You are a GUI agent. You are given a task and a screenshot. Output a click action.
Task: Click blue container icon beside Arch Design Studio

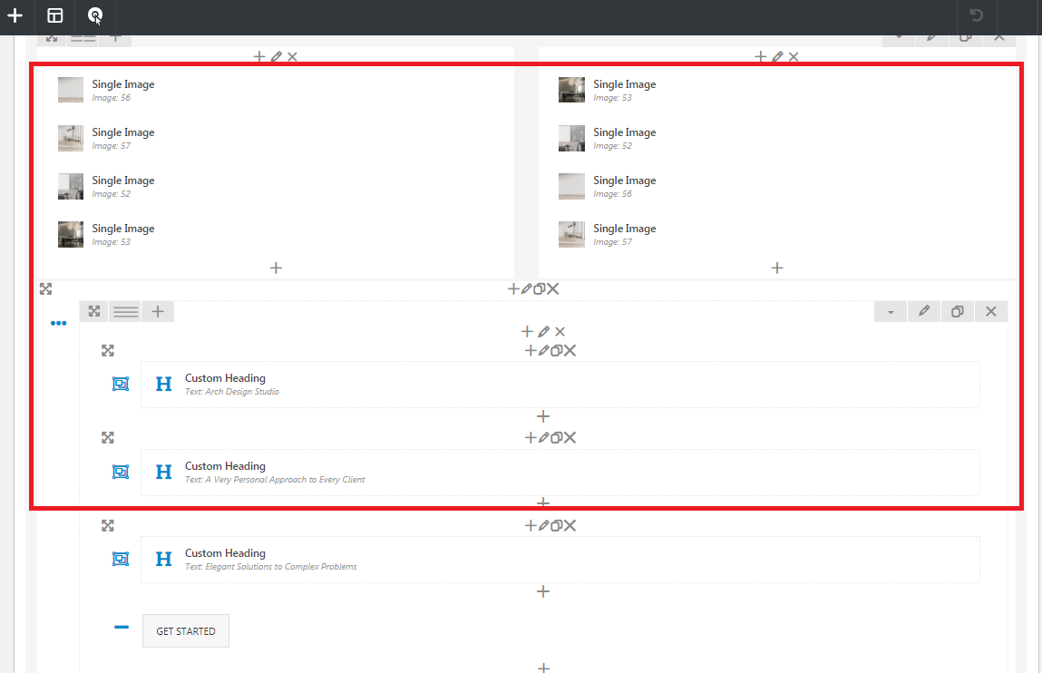pyautogui.click(x=121, y=384)
